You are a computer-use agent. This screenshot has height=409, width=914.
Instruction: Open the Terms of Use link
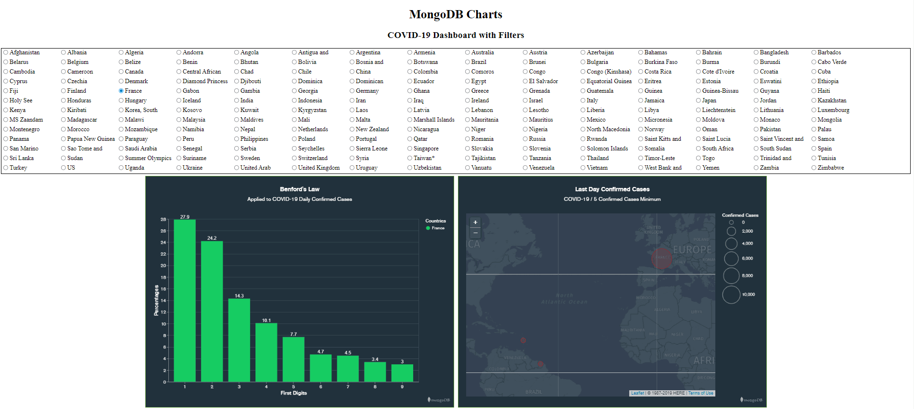pos(700,393)
